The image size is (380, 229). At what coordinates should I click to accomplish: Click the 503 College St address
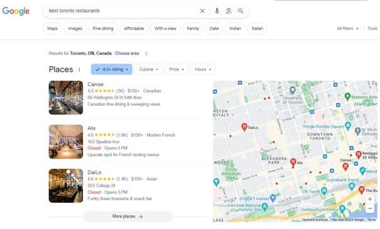click(101, 186)
